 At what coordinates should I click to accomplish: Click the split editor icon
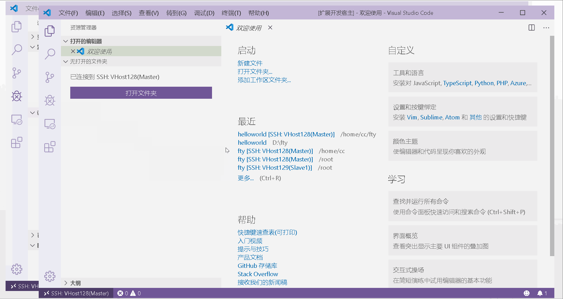click(531, 28)
